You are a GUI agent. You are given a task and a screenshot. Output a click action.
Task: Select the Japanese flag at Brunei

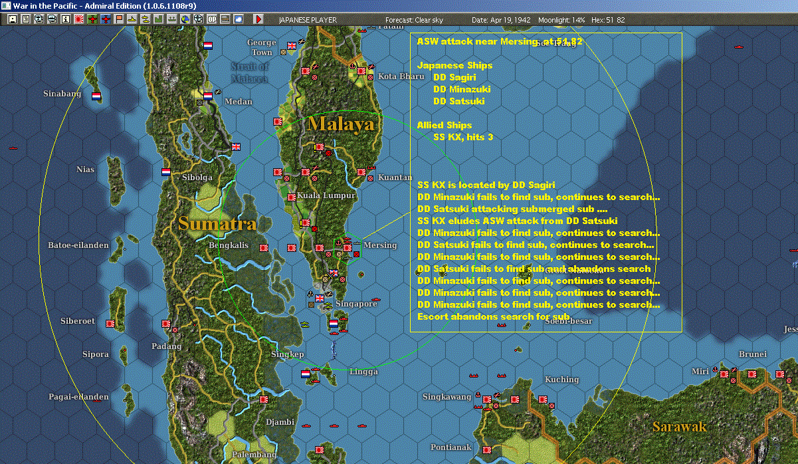(x=753, y=374)
